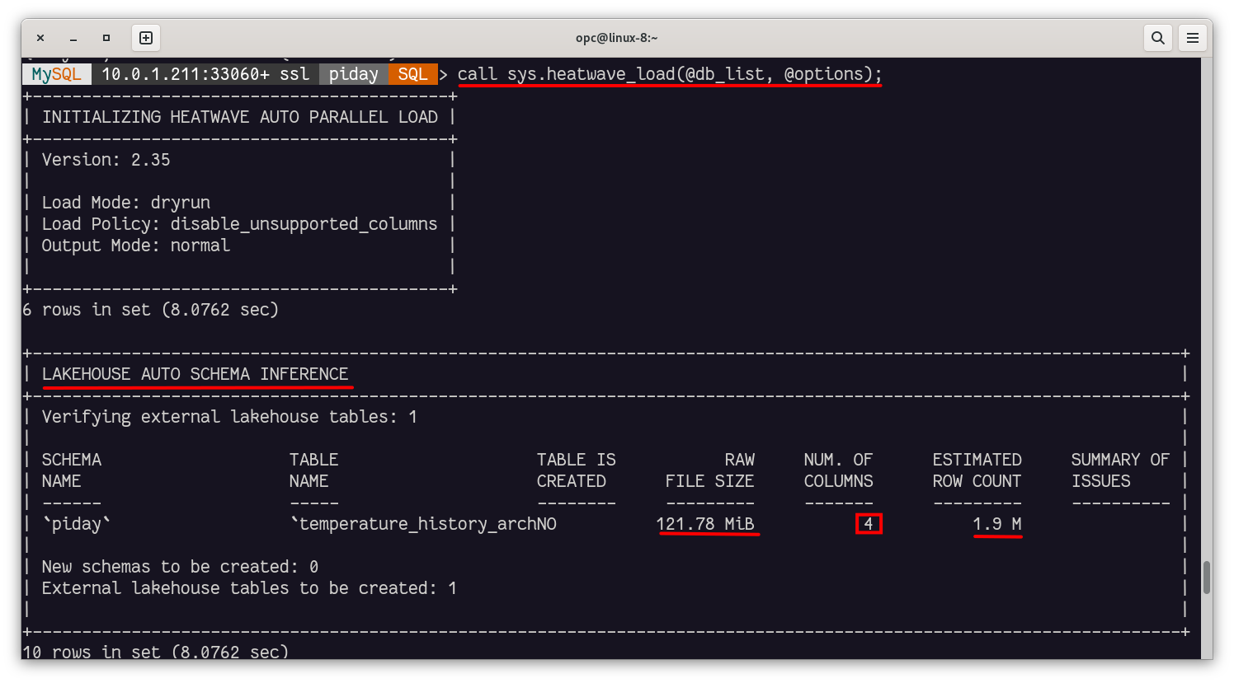
Task: Select the SUMMARY OF ISSUES column header
Action: click(x=1120, y=470)
